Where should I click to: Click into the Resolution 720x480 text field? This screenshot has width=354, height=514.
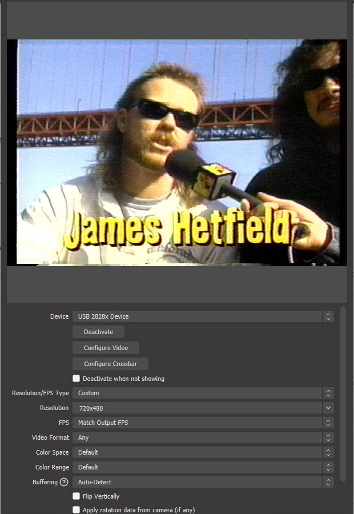point(194,408)
